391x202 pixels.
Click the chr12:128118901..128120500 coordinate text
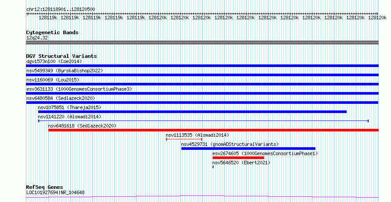click(x=61, y=10)
